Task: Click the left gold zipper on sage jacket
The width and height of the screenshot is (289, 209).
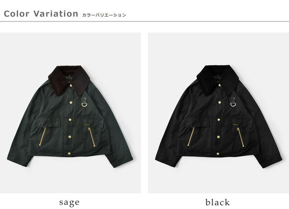Action: coord(42,136)
